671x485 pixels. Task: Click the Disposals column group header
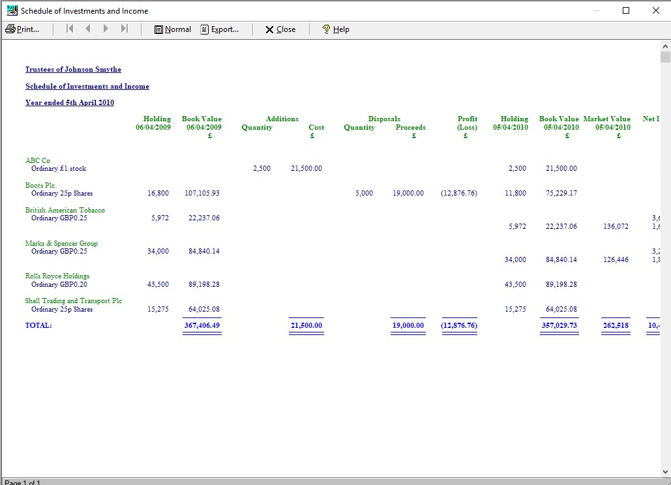384,119
